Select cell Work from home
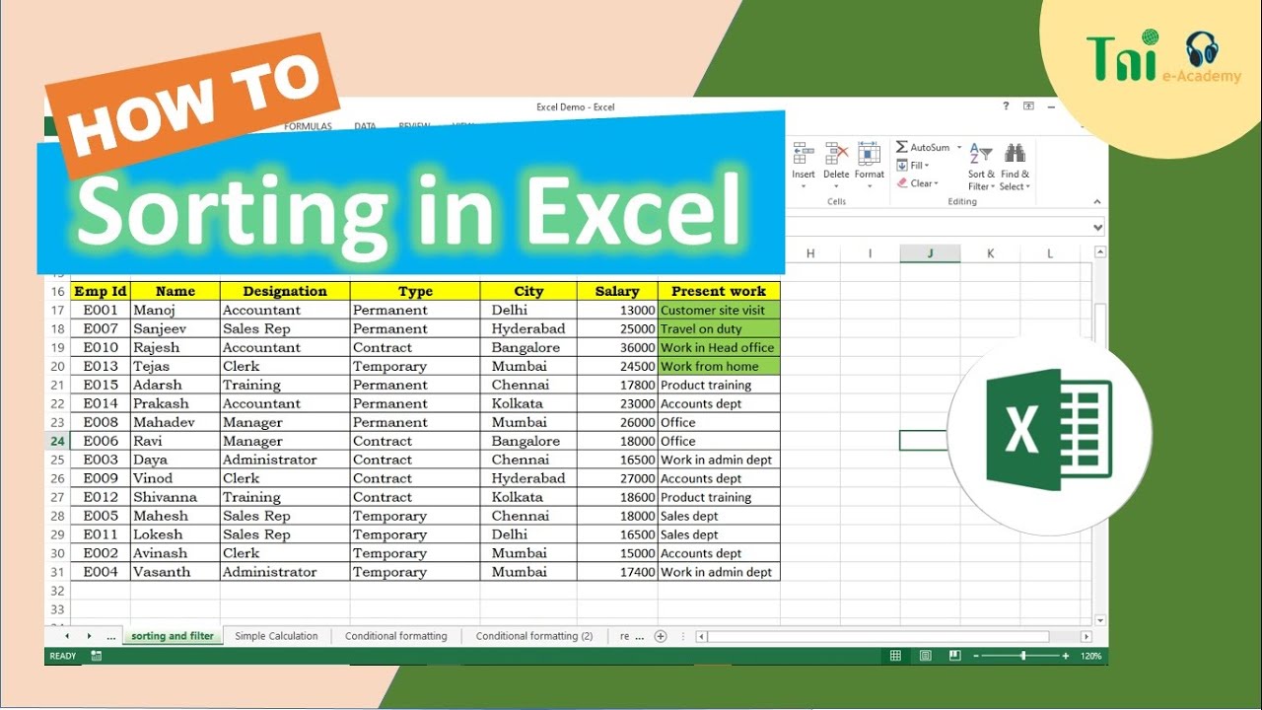The width and height of the screenshot is (1262, 710). click(x=719, y=366)
